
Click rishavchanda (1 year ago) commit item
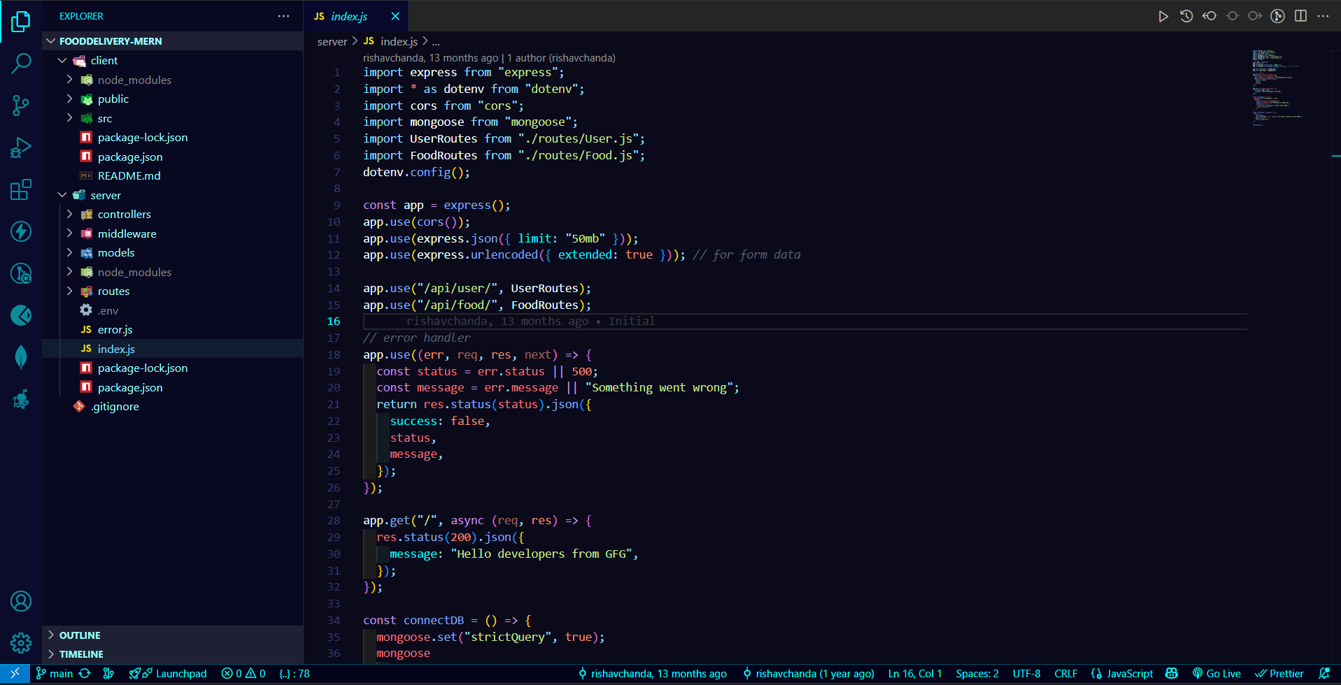pos(809,674)
